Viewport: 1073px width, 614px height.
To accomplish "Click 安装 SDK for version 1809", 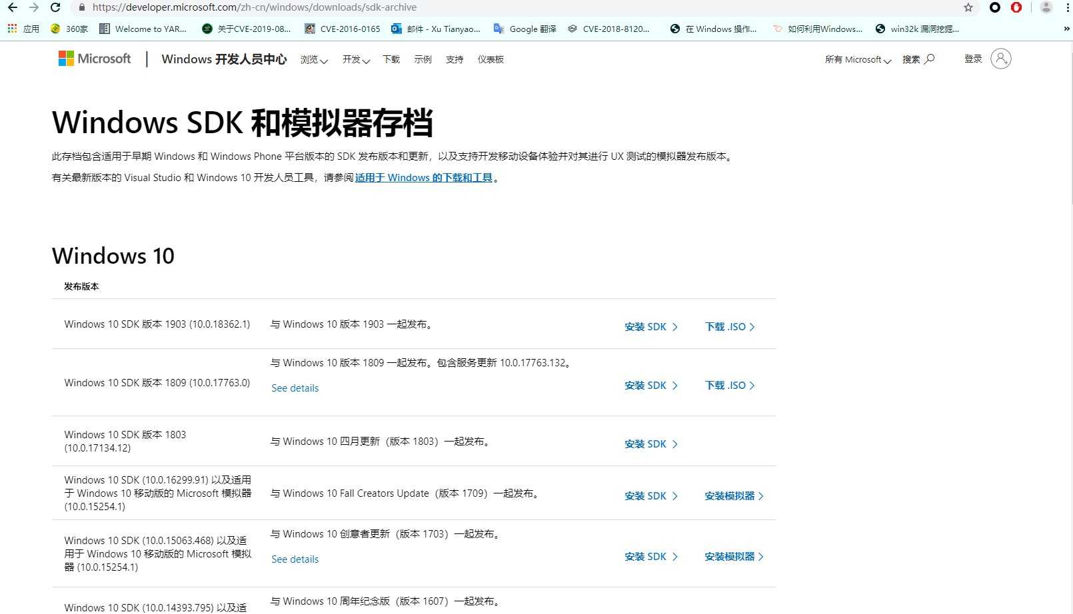I will 651,386.
